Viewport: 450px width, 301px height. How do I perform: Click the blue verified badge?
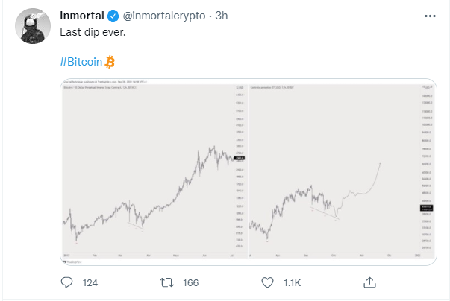[x=110, y=15]
